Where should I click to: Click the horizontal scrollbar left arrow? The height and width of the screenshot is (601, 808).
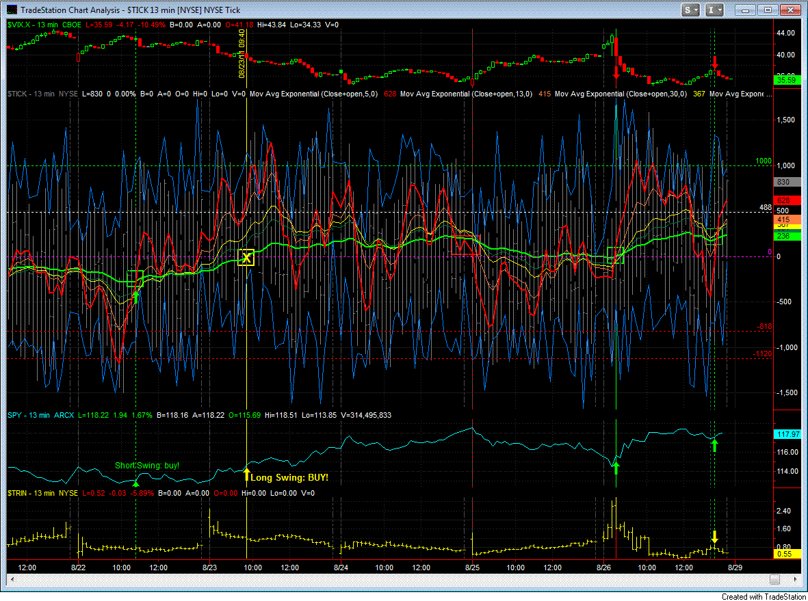[x=12, y=579]
